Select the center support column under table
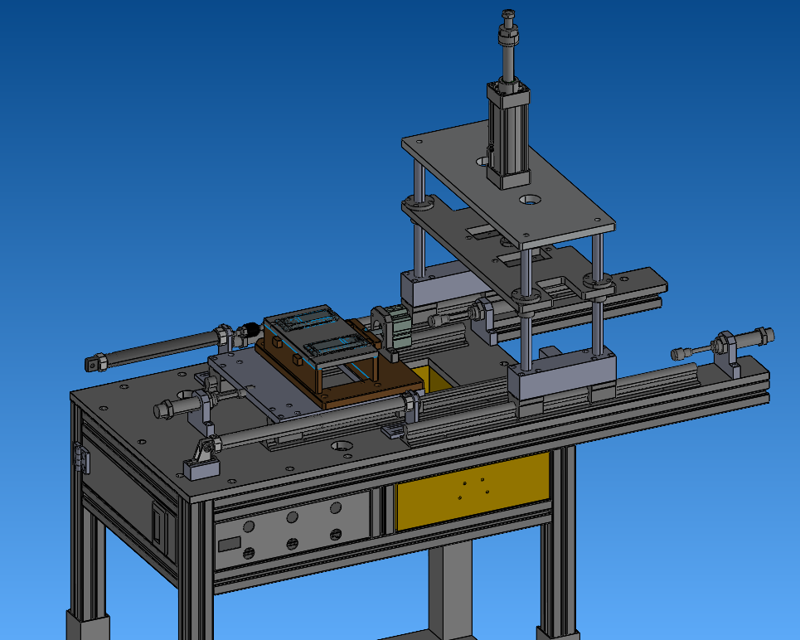The width and height of the screenshot is (800, 640). click(x=448, y=593)
